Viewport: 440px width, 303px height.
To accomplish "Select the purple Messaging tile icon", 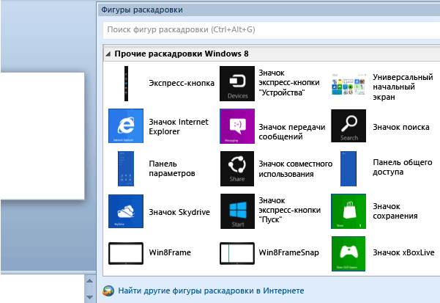I will pyautogui.click(x=237, y=126).
